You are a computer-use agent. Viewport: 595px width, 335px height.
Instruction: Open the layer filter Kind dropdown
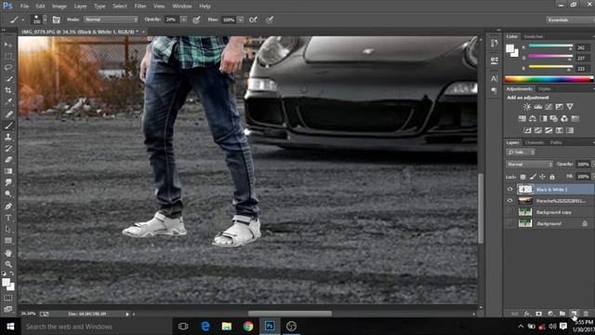pyautogui.click(x=521, y=152)
